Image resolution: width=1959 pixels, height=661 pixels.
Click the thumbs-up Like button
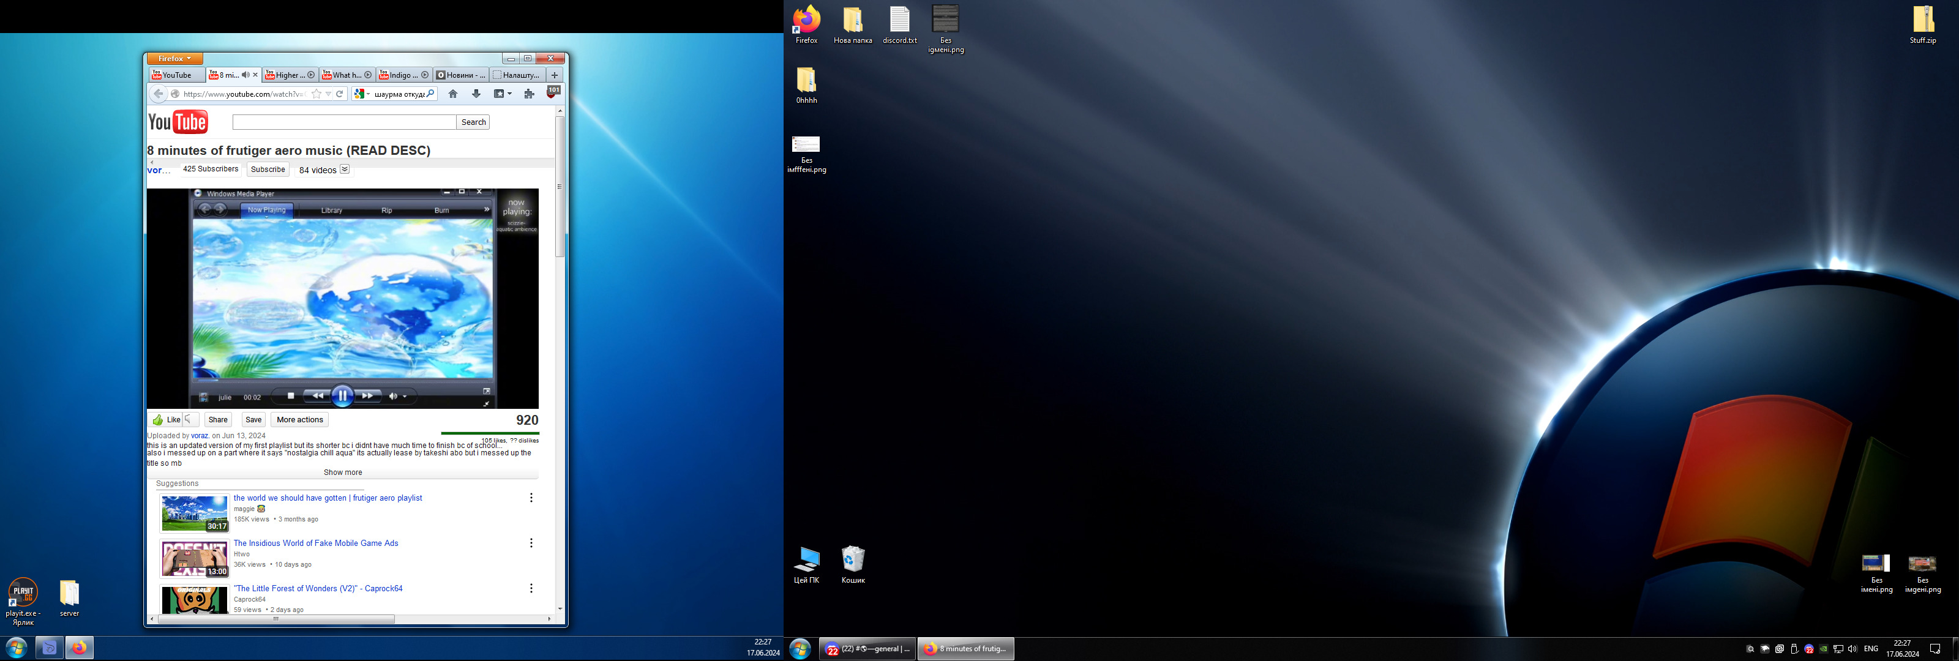[166, 420]
